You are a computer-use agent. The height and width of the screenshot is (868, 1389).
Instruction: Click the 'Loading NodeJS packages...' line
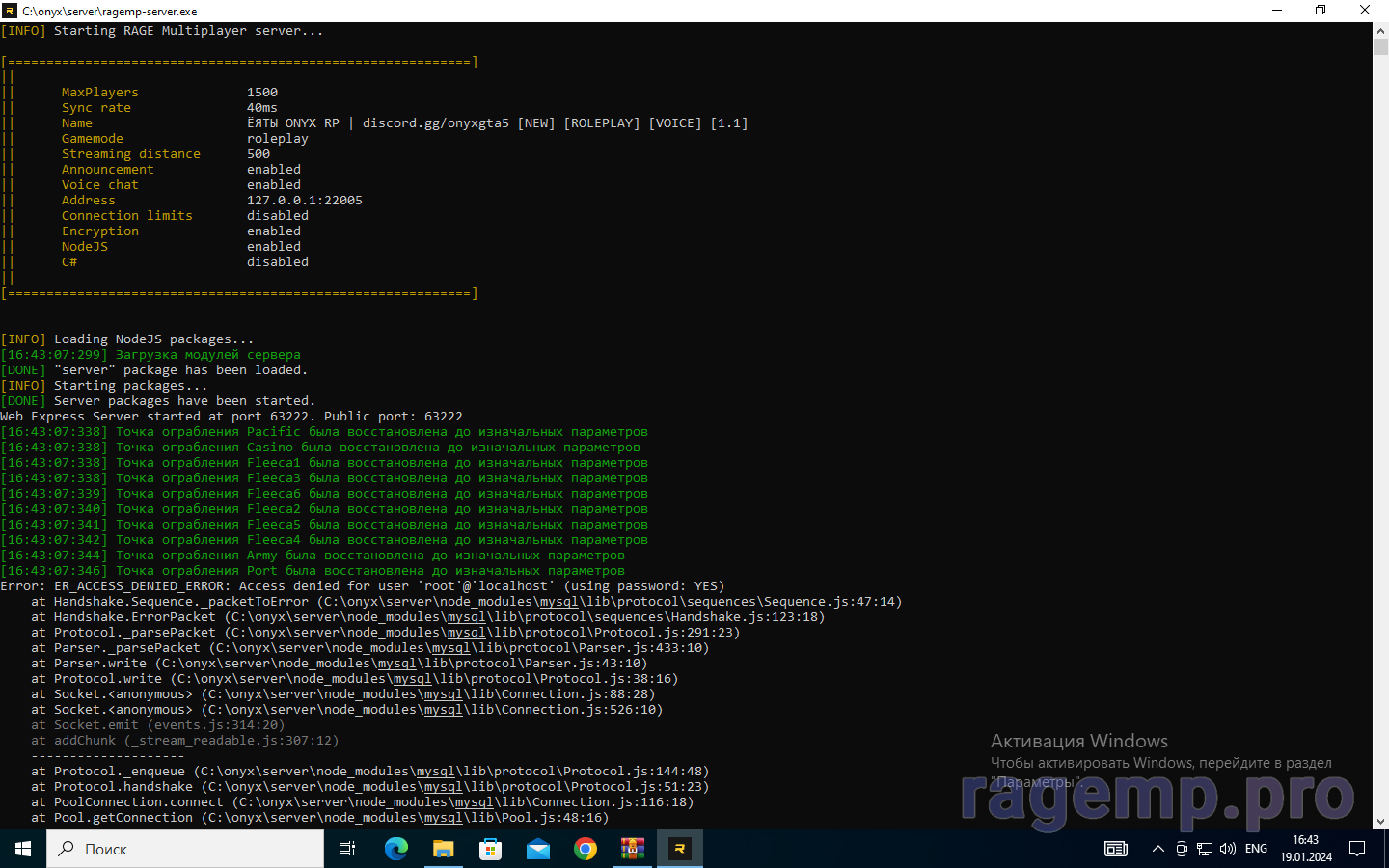127,339
